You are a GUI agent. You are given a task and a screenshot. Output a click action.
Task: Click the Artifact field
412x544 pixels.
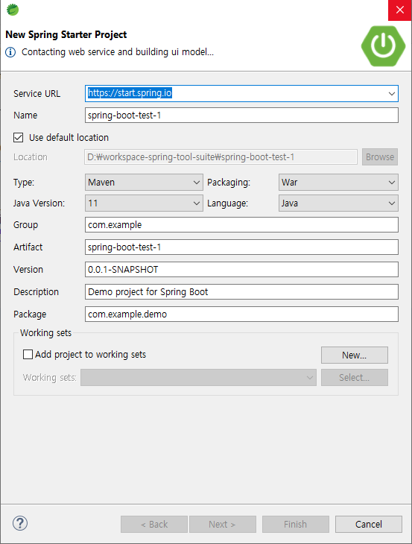241,247
